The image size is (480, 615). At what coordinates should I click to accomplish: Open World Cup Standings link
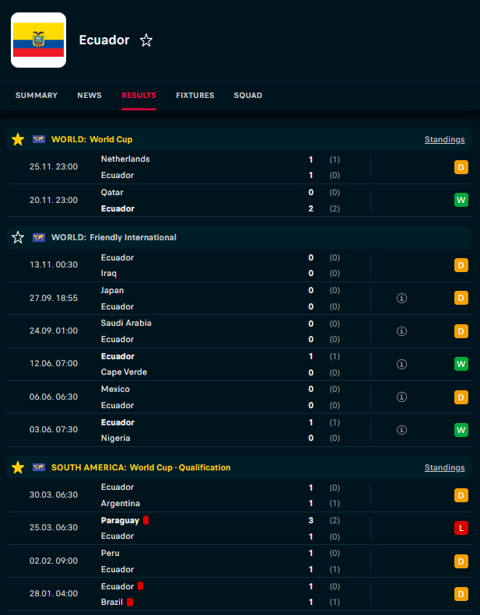click(444, 140)
